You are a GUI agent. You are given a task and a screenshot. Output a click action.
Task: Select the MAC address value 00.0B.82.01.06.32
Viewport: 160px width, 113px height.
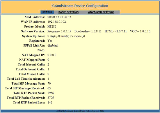[x=59, y=17]
